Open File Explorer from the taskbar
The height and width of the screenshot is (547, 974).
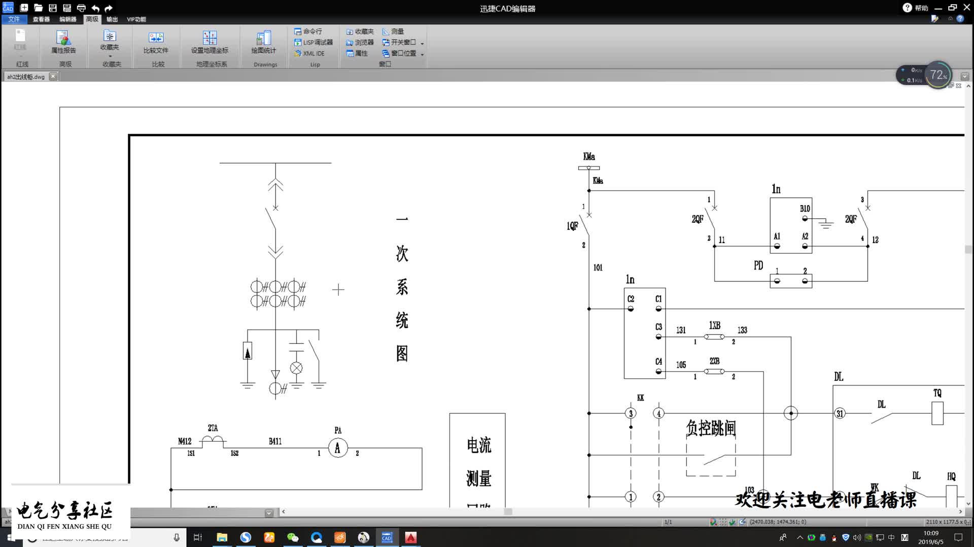tap(222, 537)
